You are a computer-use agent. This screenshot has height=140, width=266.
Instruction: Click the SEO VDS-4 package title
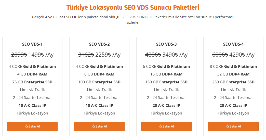click(233, 44)
